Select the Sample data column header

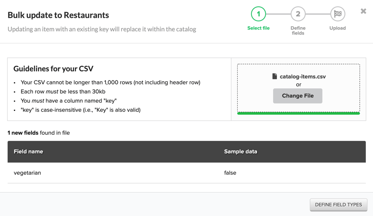click(x=241, y=151)
